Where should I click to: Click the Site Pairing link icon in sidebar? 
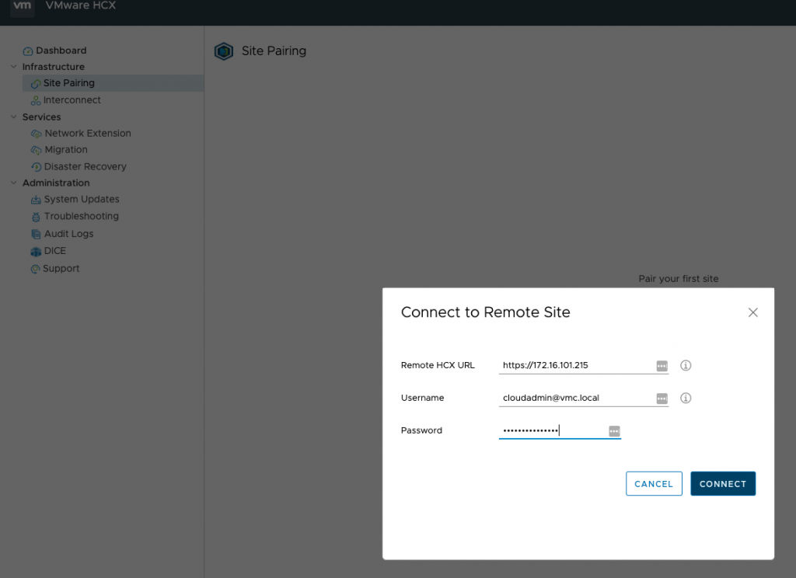36,84
